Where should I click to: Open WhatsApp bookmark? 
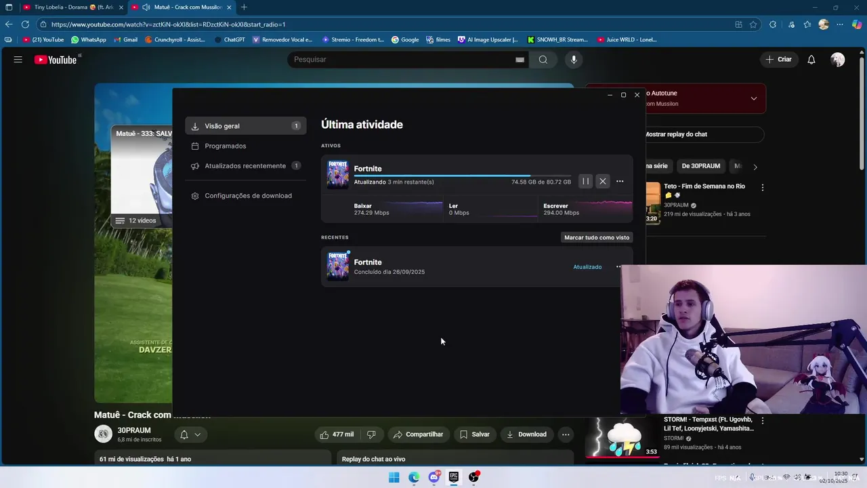(89, 40)
